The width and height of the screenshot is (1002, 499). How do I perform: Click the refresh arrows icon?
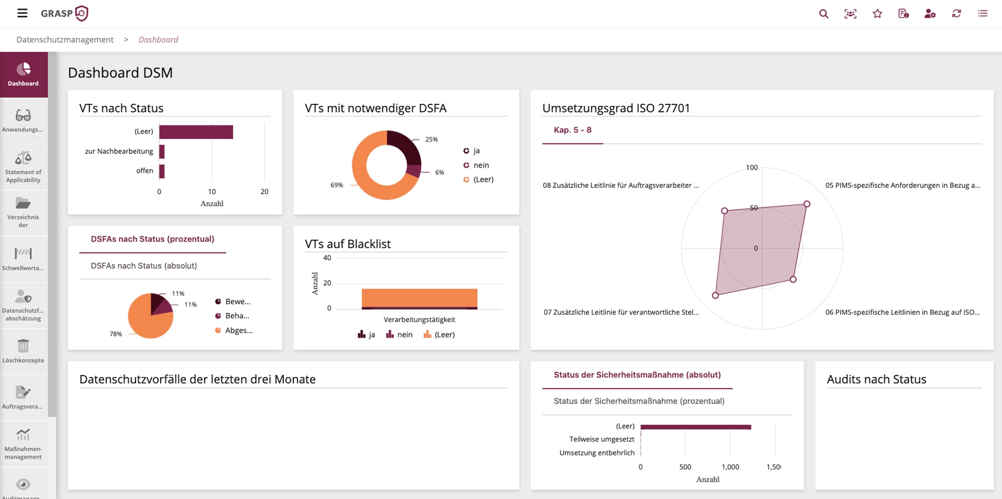[x=956, y=14]
